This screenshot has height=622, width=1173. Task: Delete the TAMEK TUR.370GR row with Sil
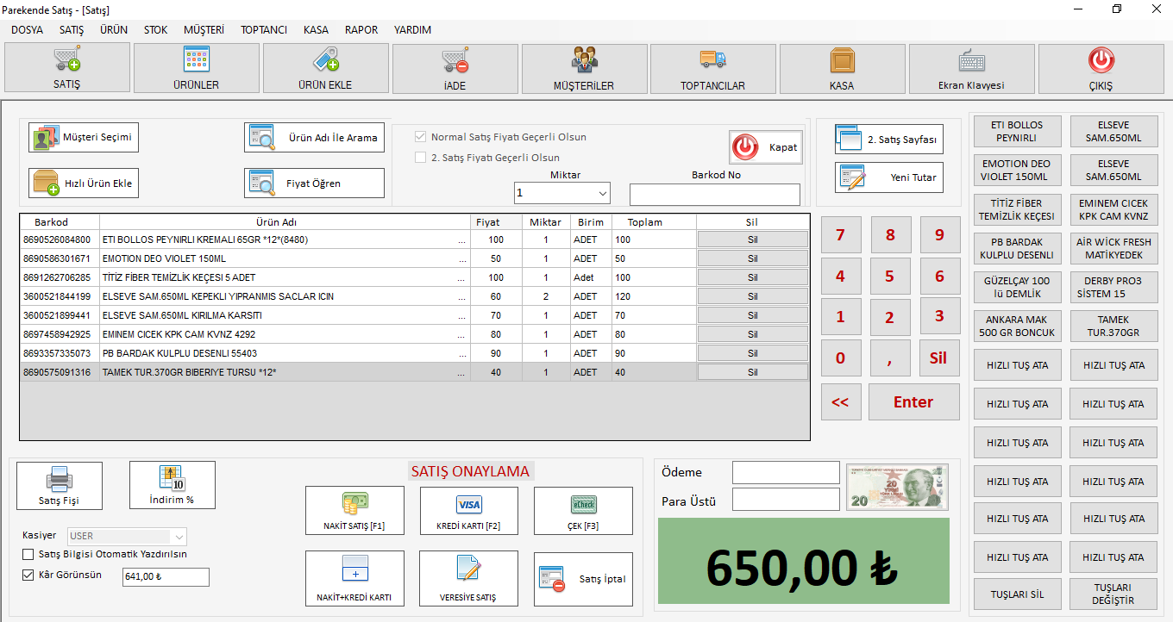click(x=753, y=372)
